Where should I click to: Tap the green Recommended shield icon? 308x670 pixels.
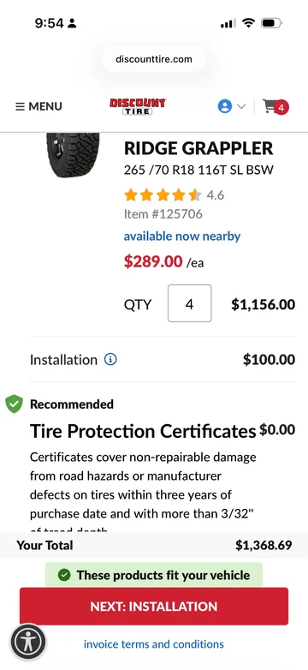(x=14, y=404)
